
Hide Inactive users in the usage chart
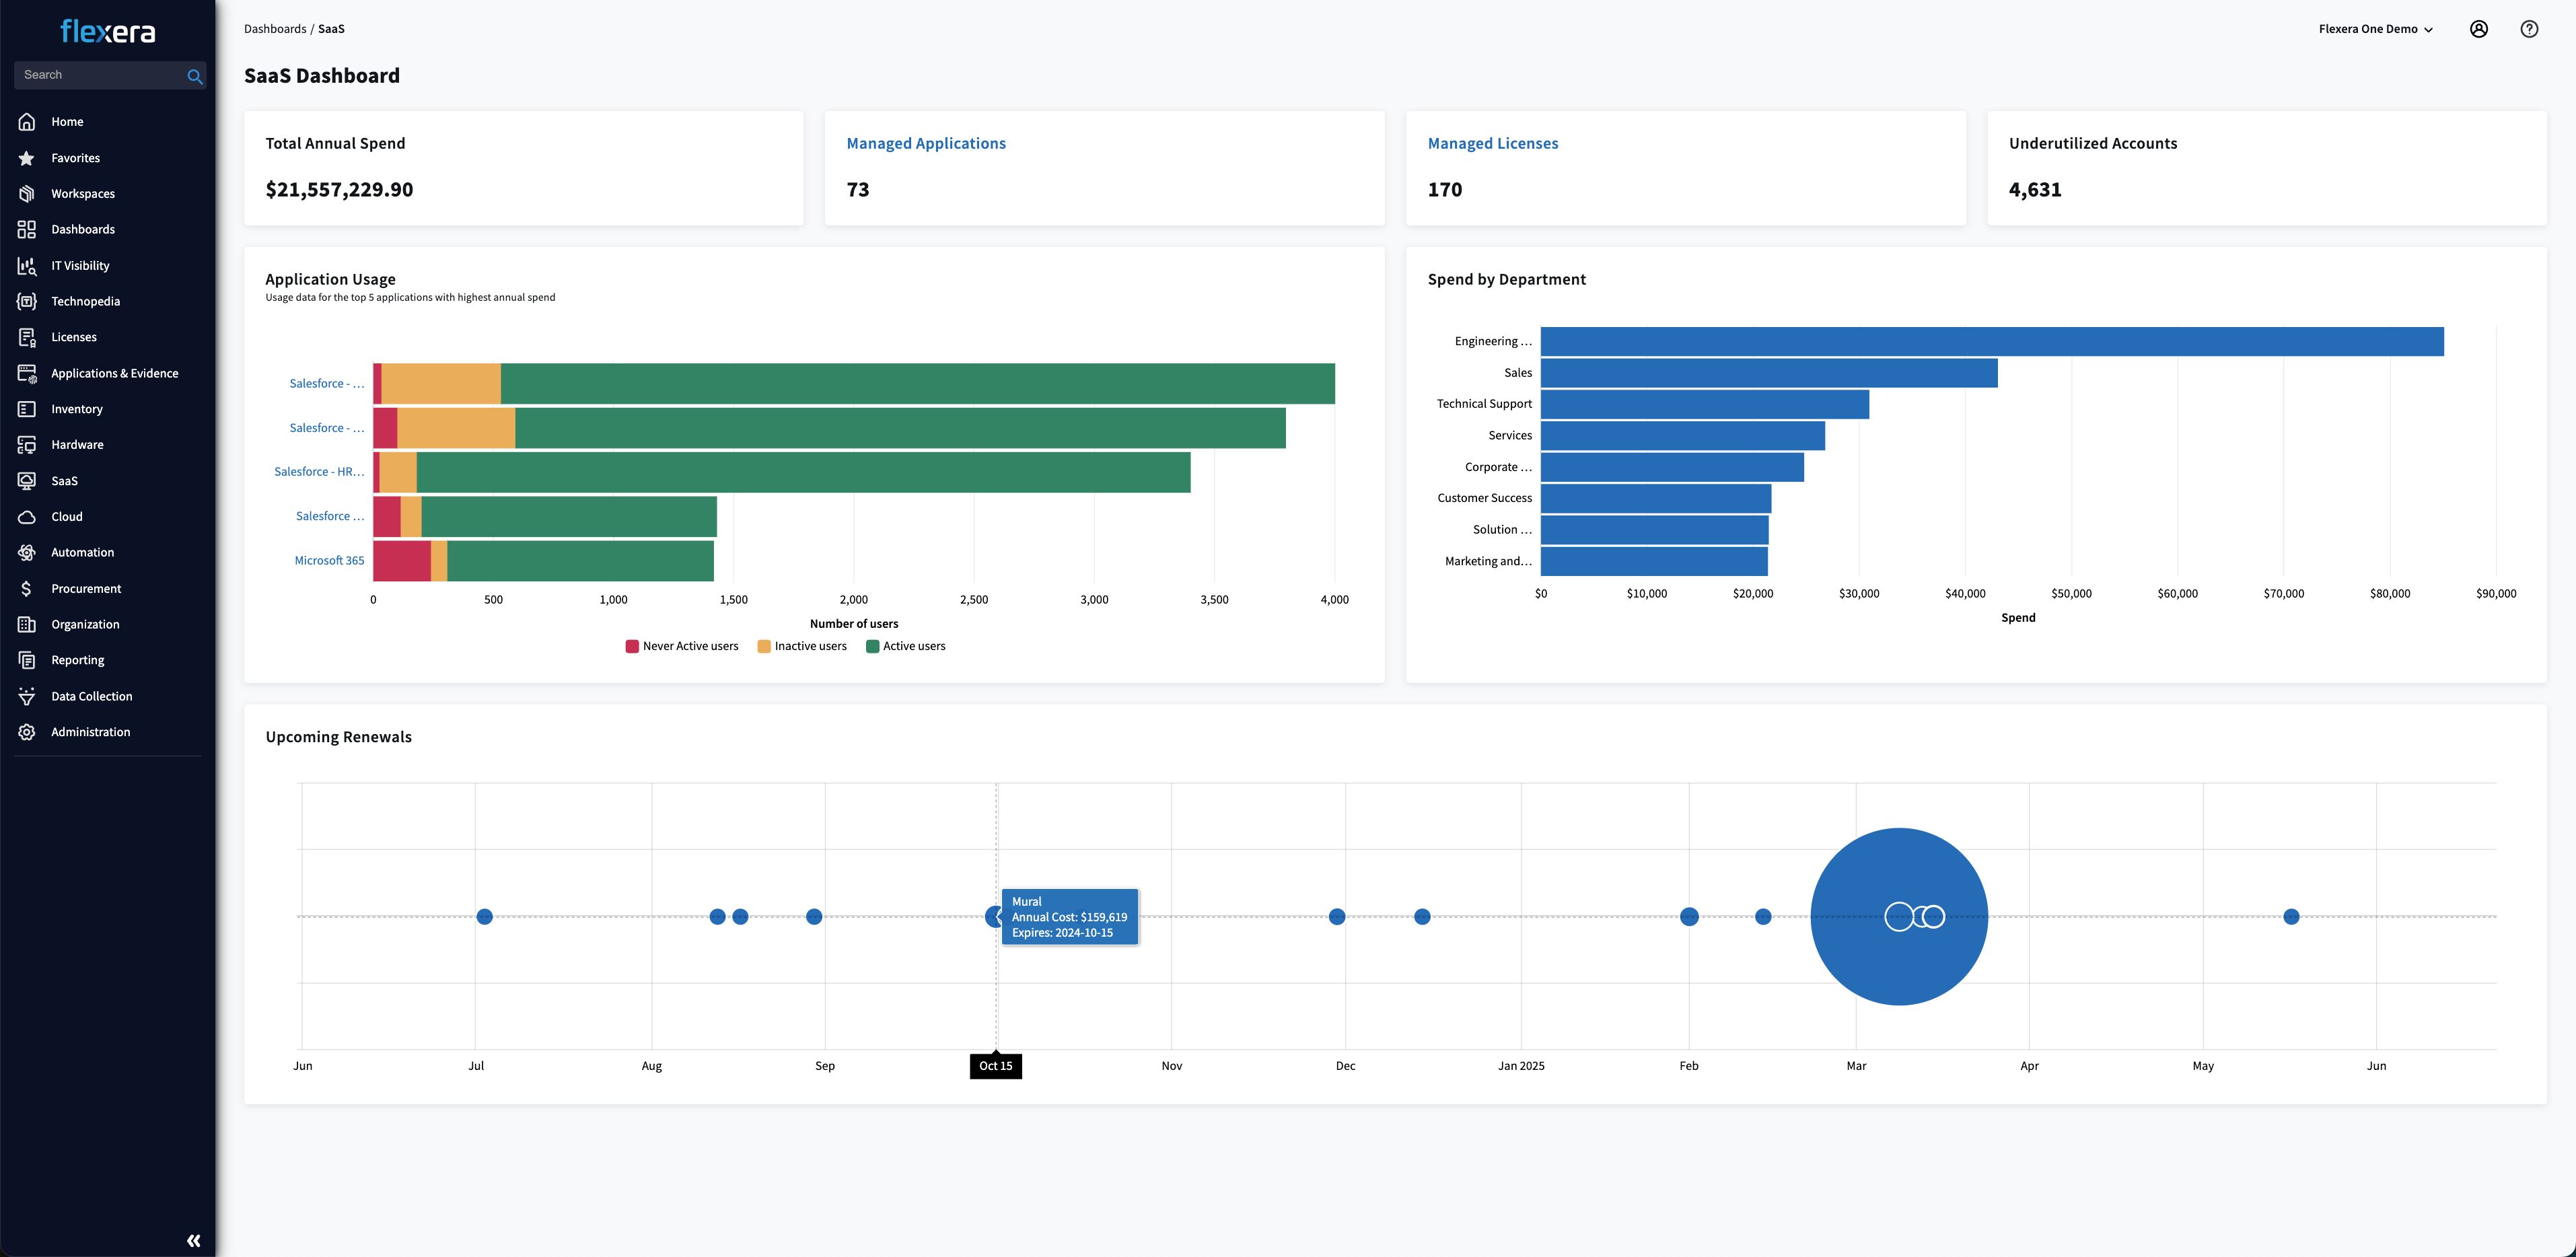click(802, 645)
